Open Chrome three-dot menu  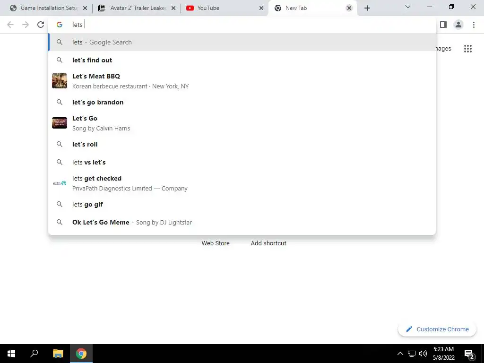coord(474,25)
